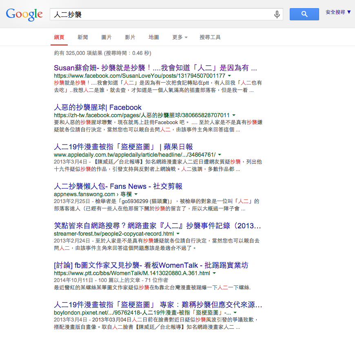Expand arrow next to appledaily.com.tw URL
This screenshot has height=337, width=355.
220,155
